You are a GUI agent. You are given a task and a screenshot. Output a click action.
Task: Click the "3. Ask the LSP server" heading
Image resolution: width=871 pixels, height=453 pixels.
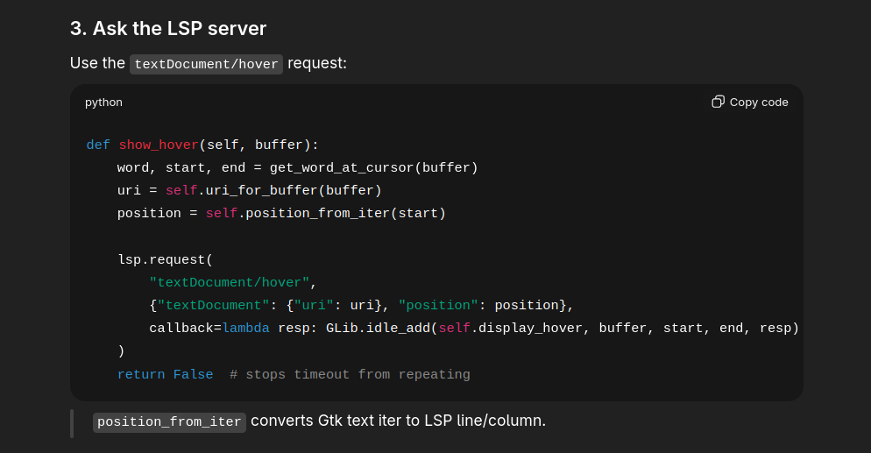click(168, 28)
